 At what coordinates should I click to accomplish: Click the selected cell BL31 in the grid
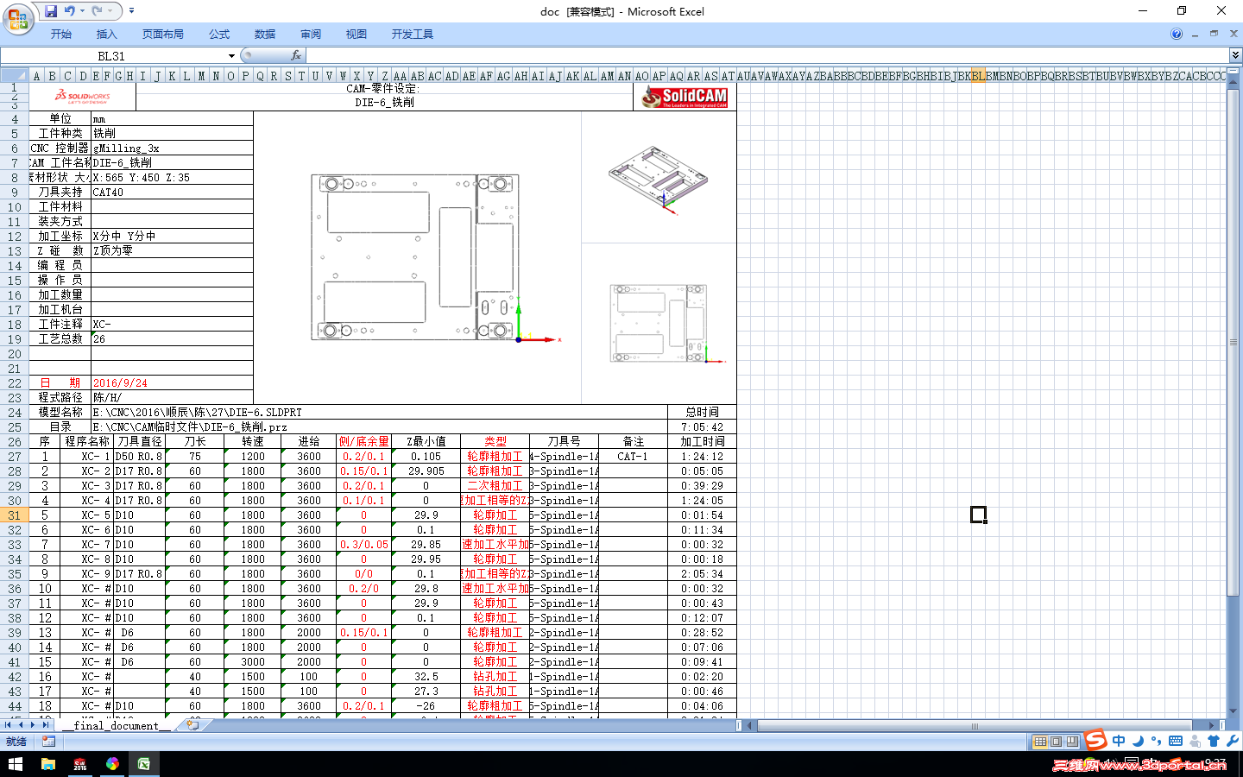coord(978,515)
